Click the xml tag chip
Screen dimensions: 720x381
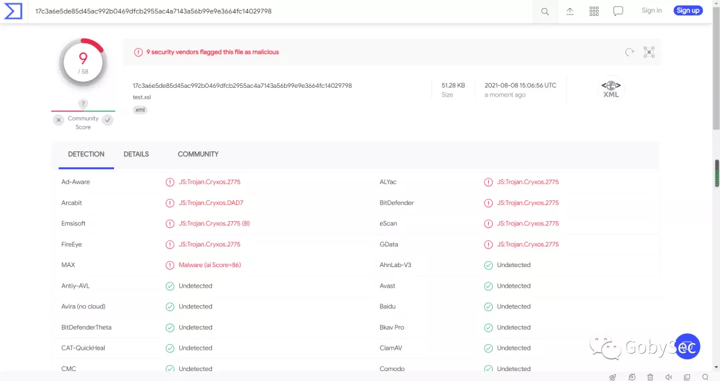[140, 110]
